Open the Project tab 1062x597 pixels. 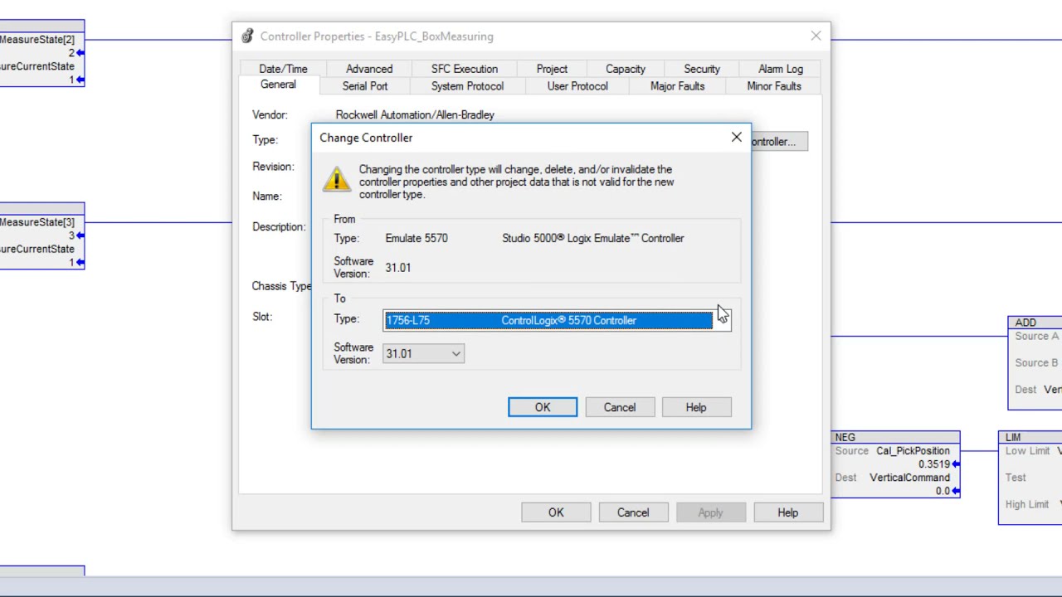pyautogui.click(x=552, y=69)
